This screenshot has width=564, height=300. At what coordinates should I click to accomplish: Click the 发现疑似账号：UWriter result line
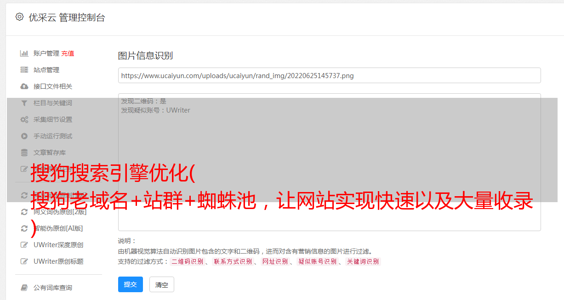(x=156, y=110)
